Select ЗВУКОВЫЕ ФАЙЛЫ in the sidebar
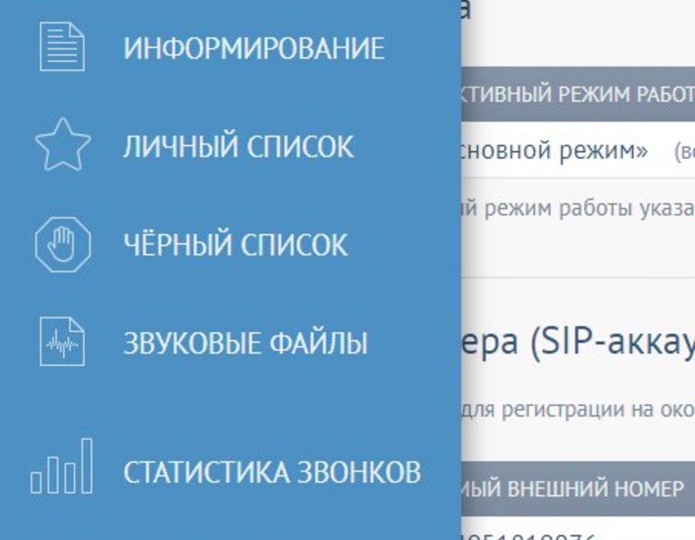The width and height of the screenshot is (695, 540). point(246,343)
